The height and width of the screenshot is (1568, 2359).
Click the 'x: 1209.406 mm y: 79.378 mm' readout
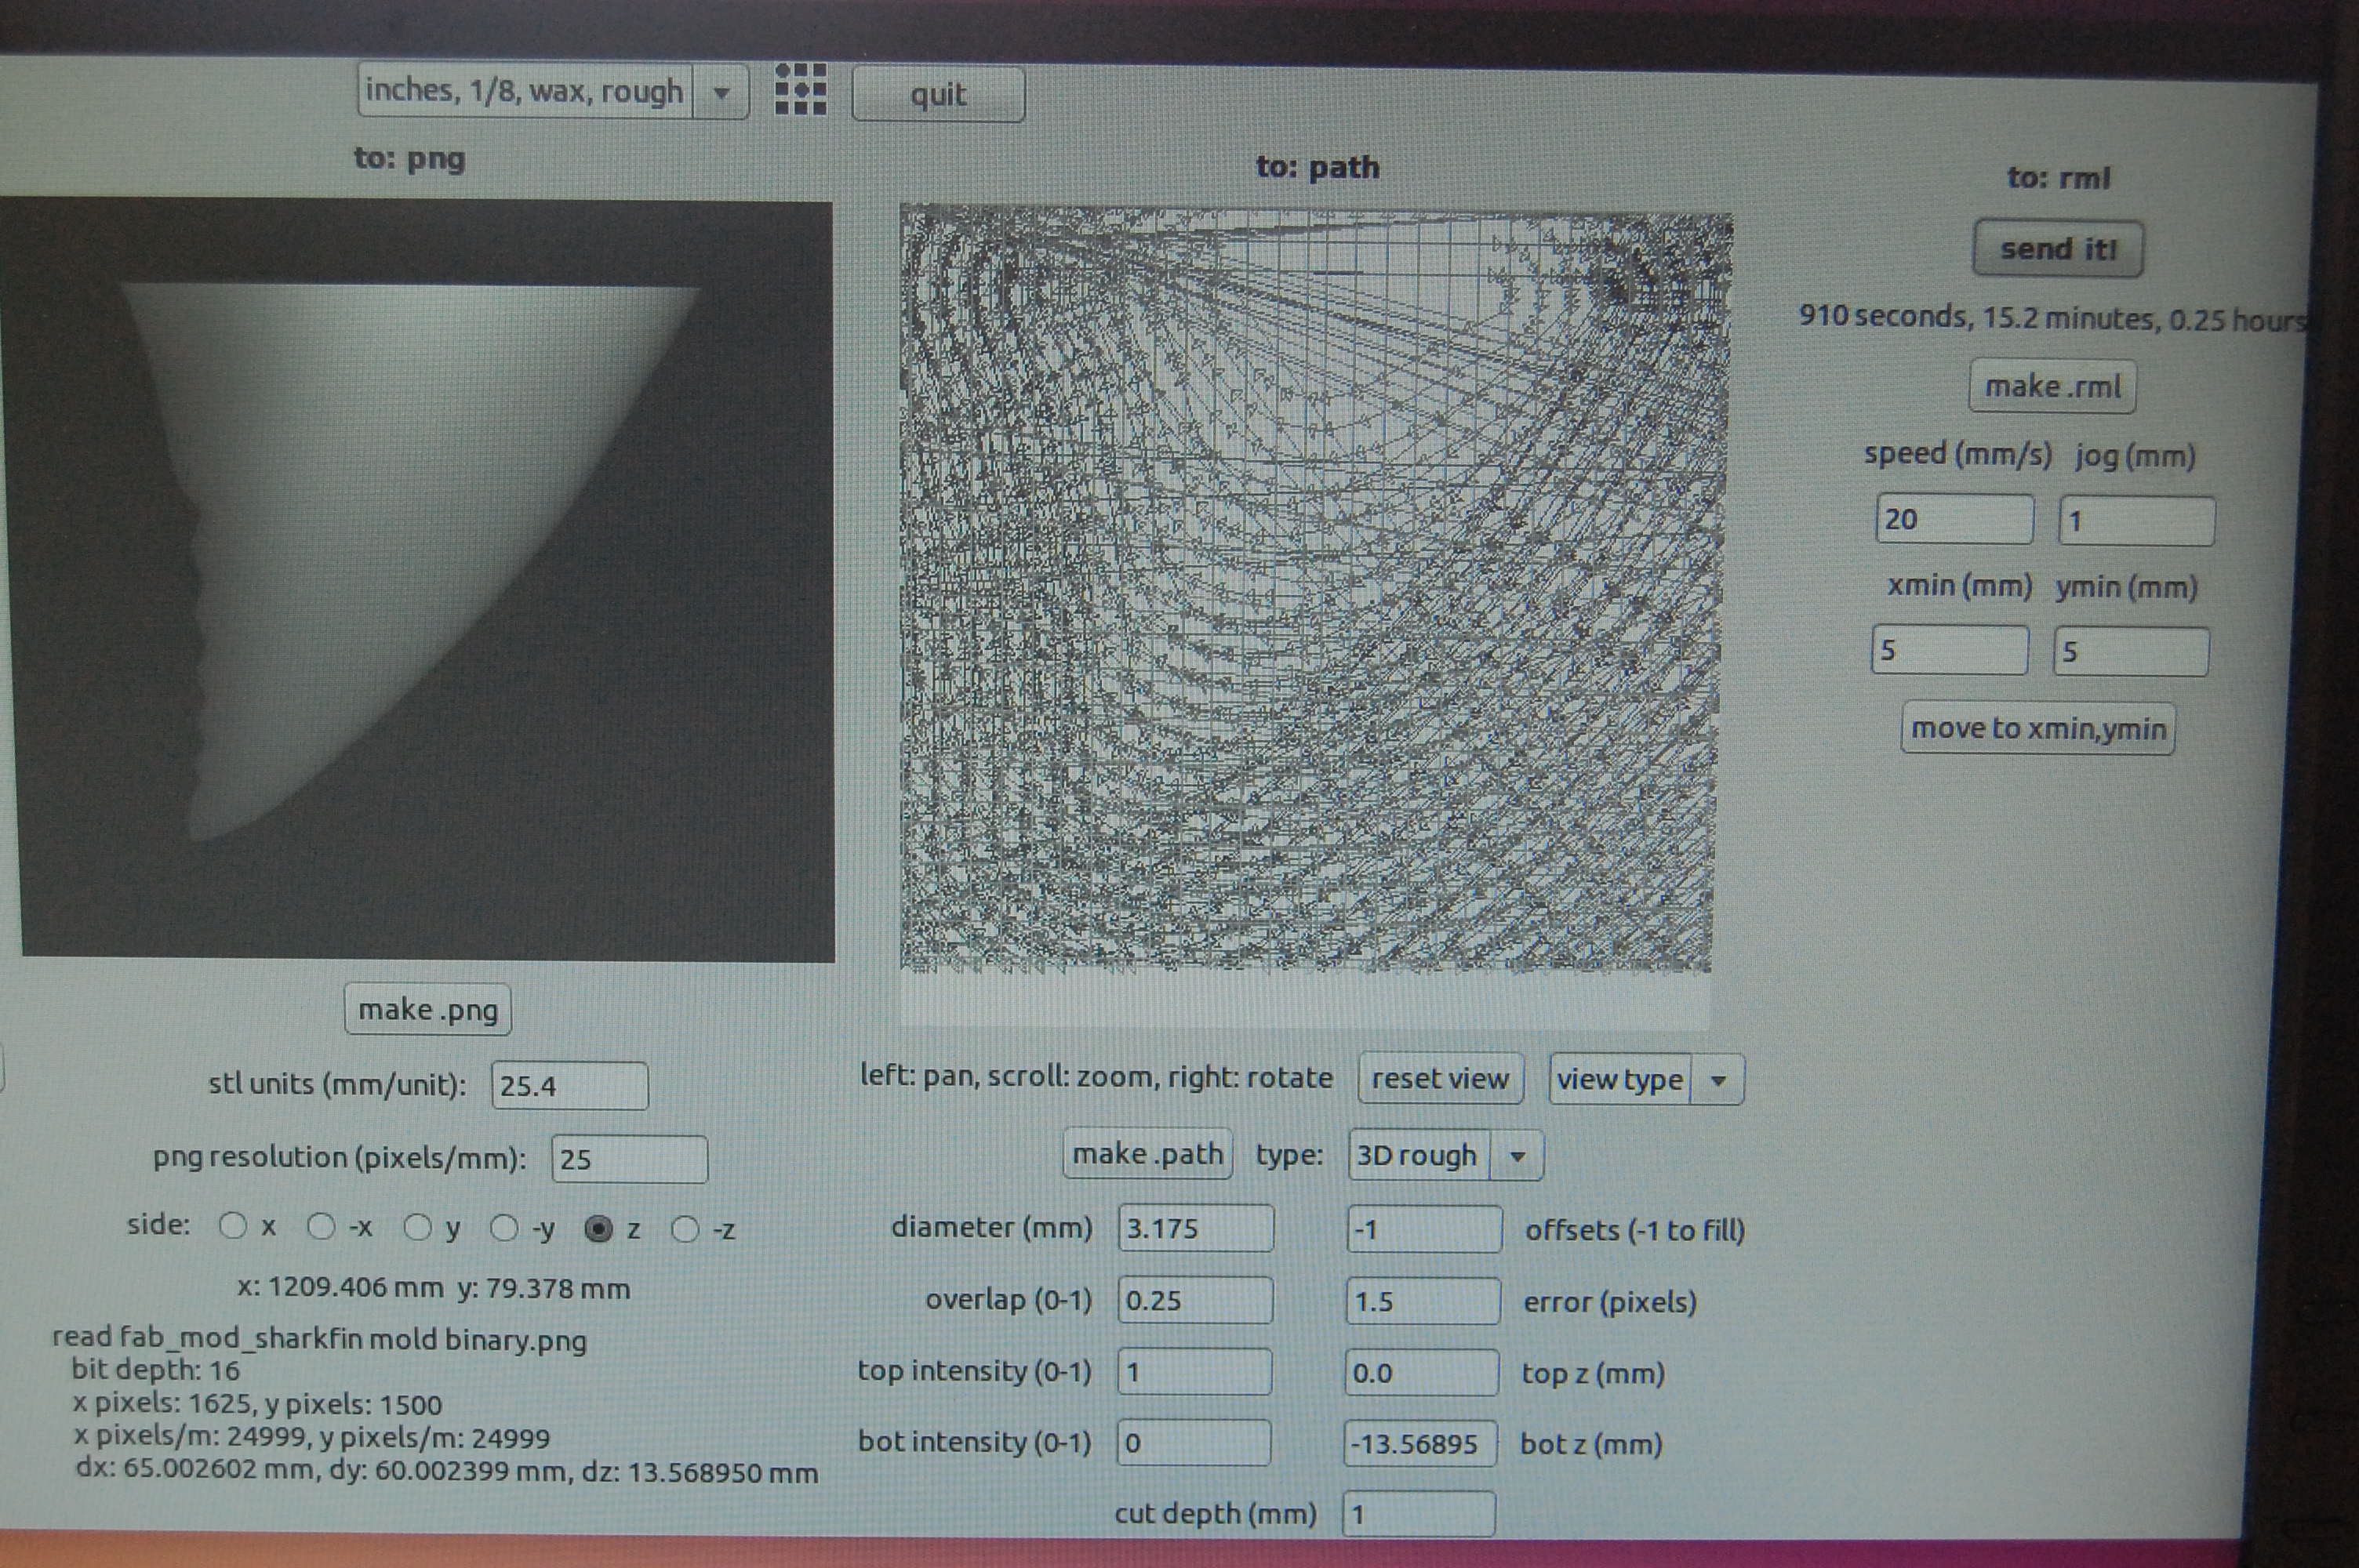point(433,1288)
